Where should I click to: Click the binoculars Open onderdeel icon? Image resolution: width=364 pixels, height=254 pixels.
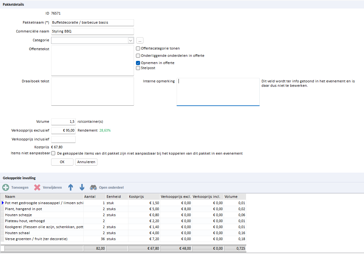point(93,187)
